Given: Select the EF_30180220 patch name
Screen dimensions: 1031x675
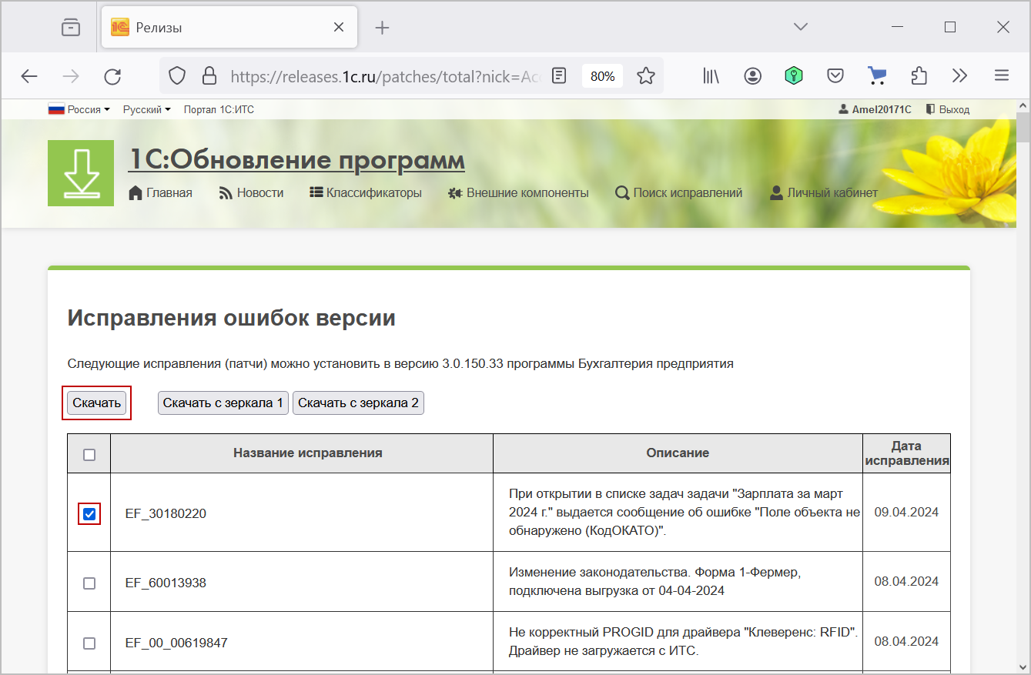Looking at the screenshot, I should [x=166, y=513].
